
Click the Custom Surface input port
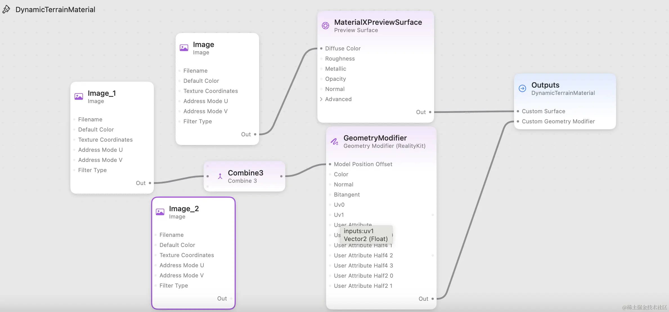tap(518, 111)
